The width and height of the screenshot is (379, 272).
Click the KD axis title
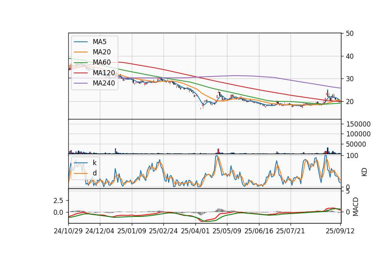pyautogui.click(x=364, y=172)
